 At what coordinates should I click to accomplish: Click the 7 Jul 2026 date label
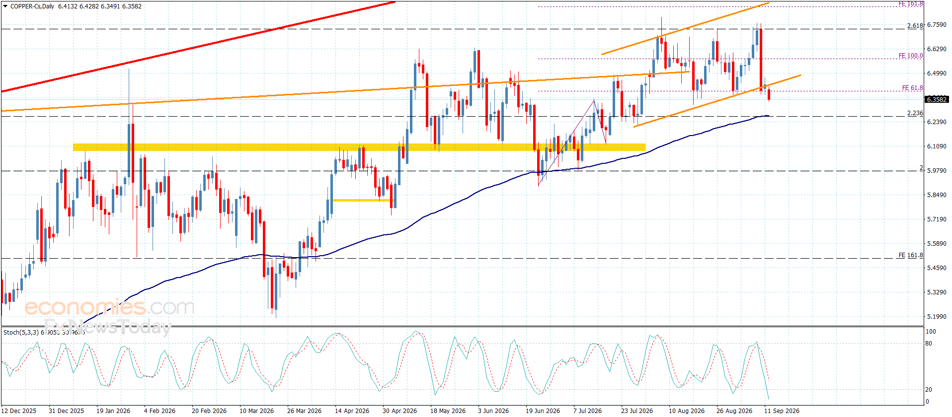coord(588,411)
